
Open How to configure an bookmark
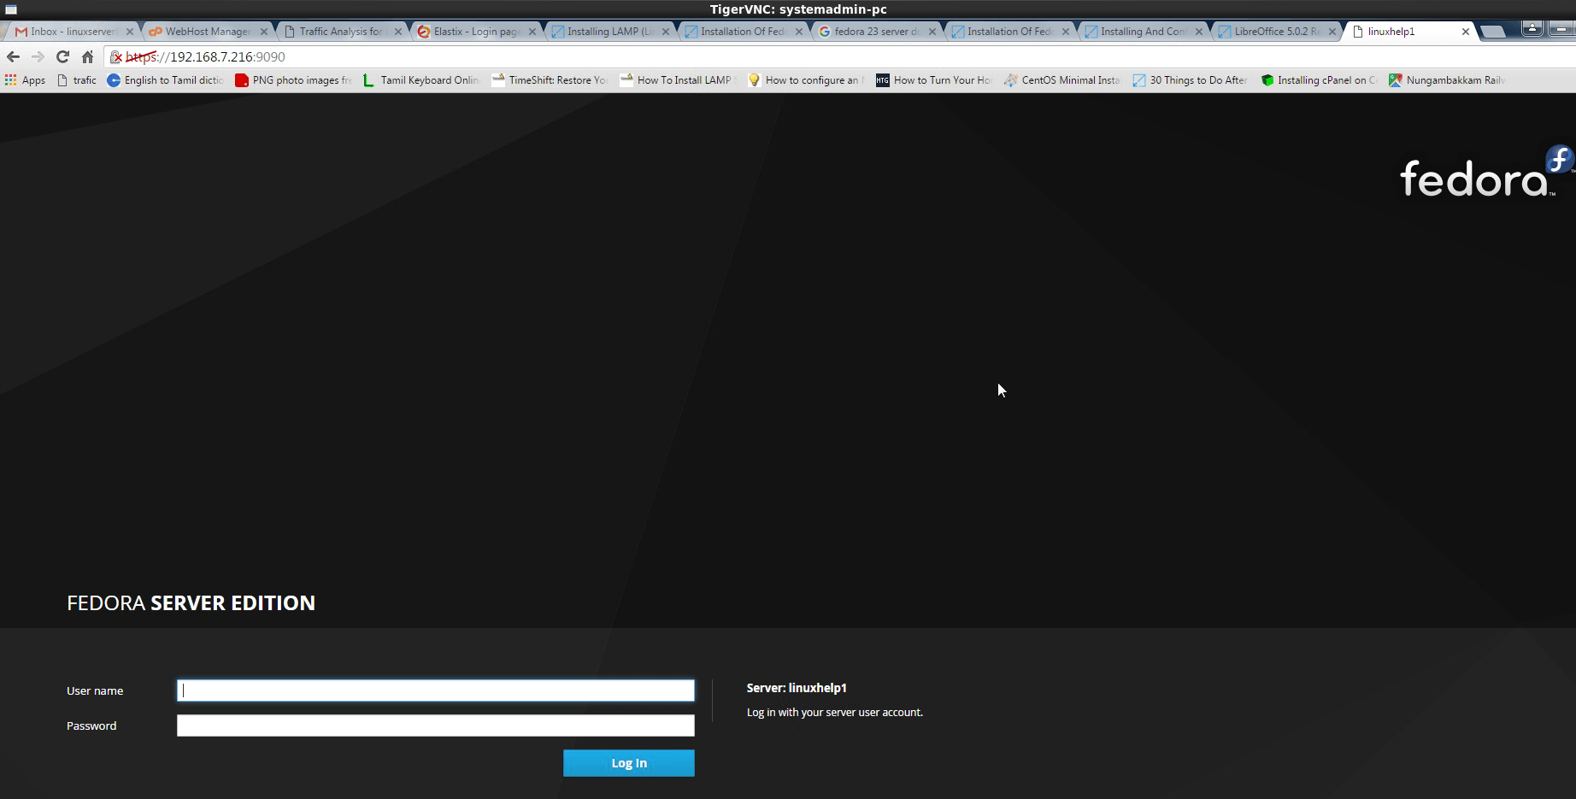(806, 80)
